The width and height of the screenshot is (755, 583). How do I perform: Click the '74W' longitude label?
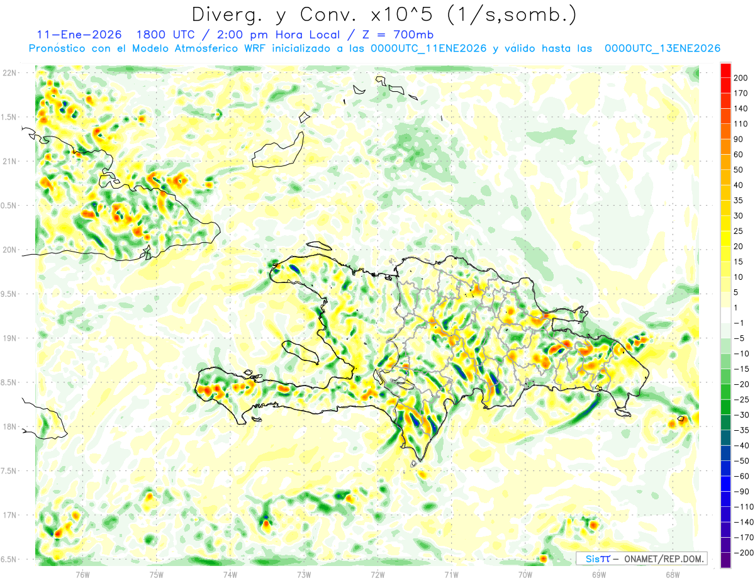pos(230,574)
